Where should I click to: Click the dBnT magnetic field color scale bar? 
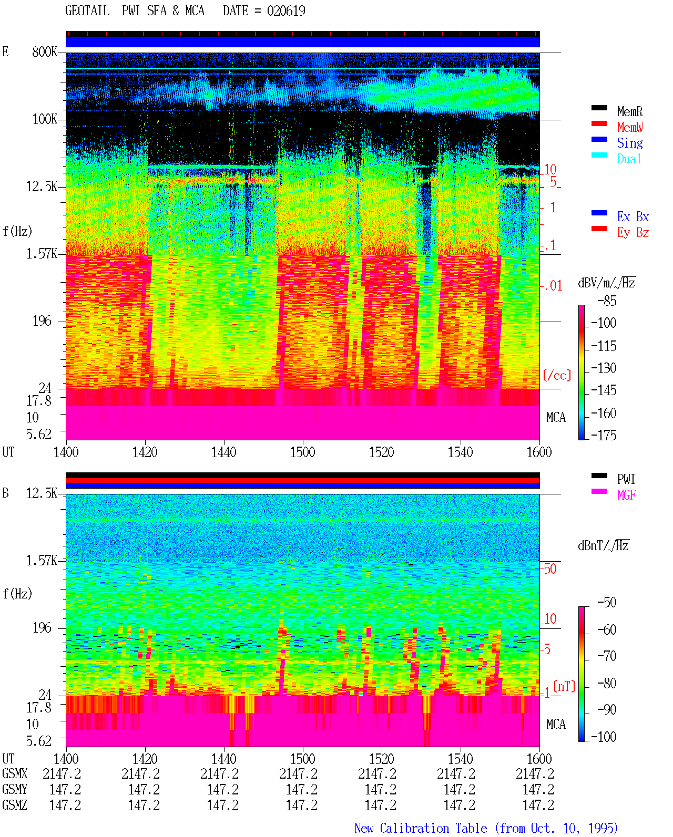[581, 674]
